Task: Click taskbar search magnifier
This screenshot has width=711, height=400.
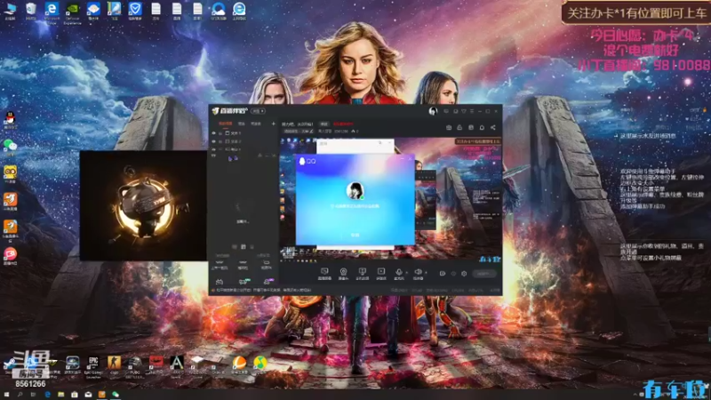Action: point(20,395)
